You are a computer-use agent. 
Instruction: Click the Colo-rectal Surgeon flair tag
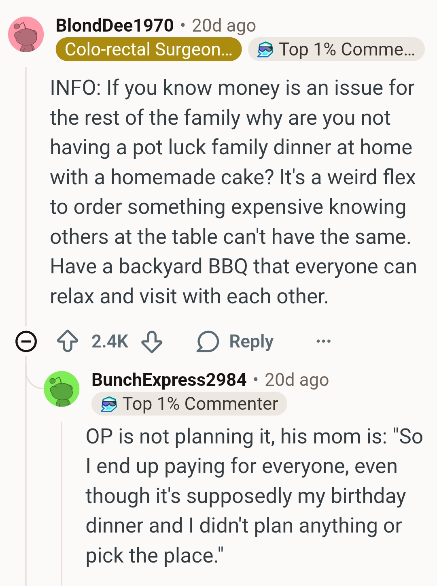(148, 49)
